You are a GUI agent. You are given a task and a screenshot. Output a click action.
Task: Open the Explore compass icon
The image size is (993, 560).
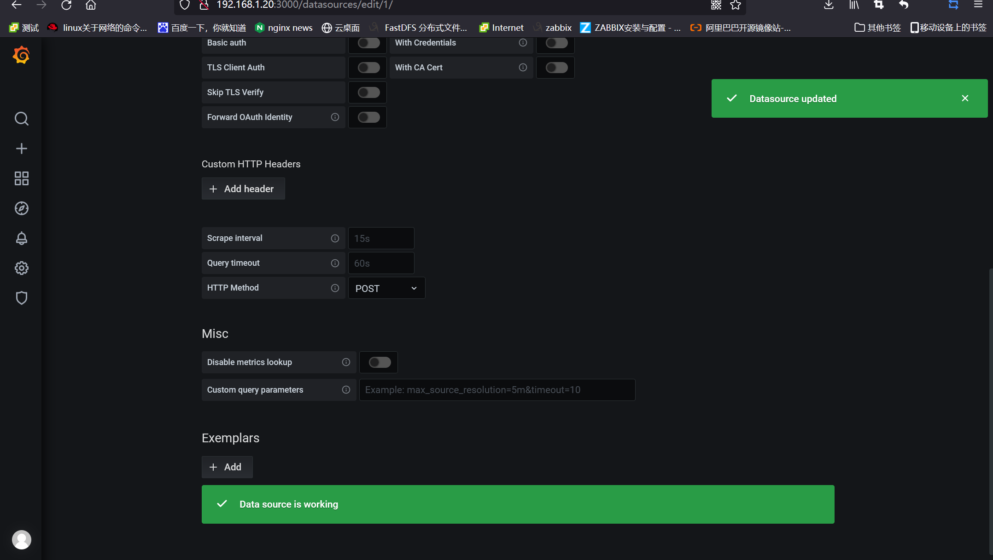21,208
